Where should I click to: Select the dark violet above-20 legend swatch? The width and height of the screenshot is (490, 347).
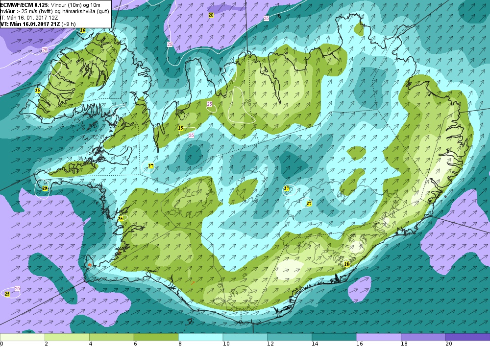[468, 337]
